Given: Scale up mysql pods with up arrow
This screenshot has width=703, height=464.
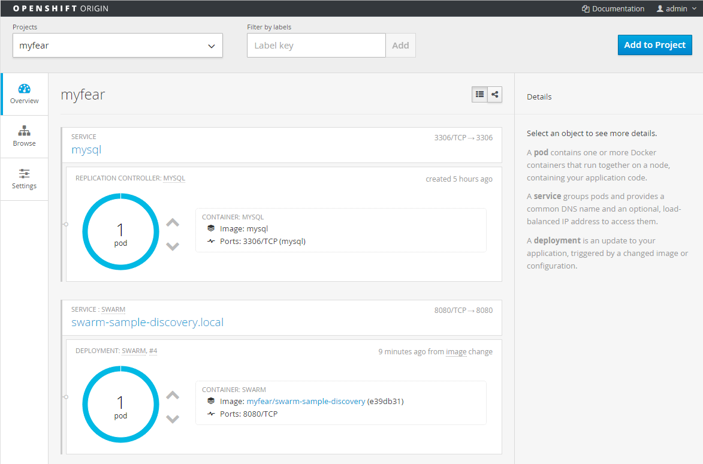Looking at the screenshot, I should pyautogui.click(x=173, y=222).
